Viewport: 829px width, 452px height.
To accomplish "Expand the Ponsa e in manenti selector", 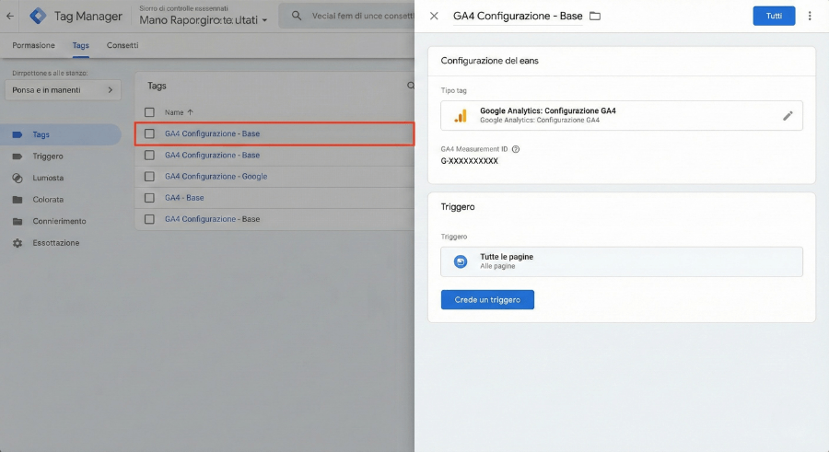I will point(63,90).
